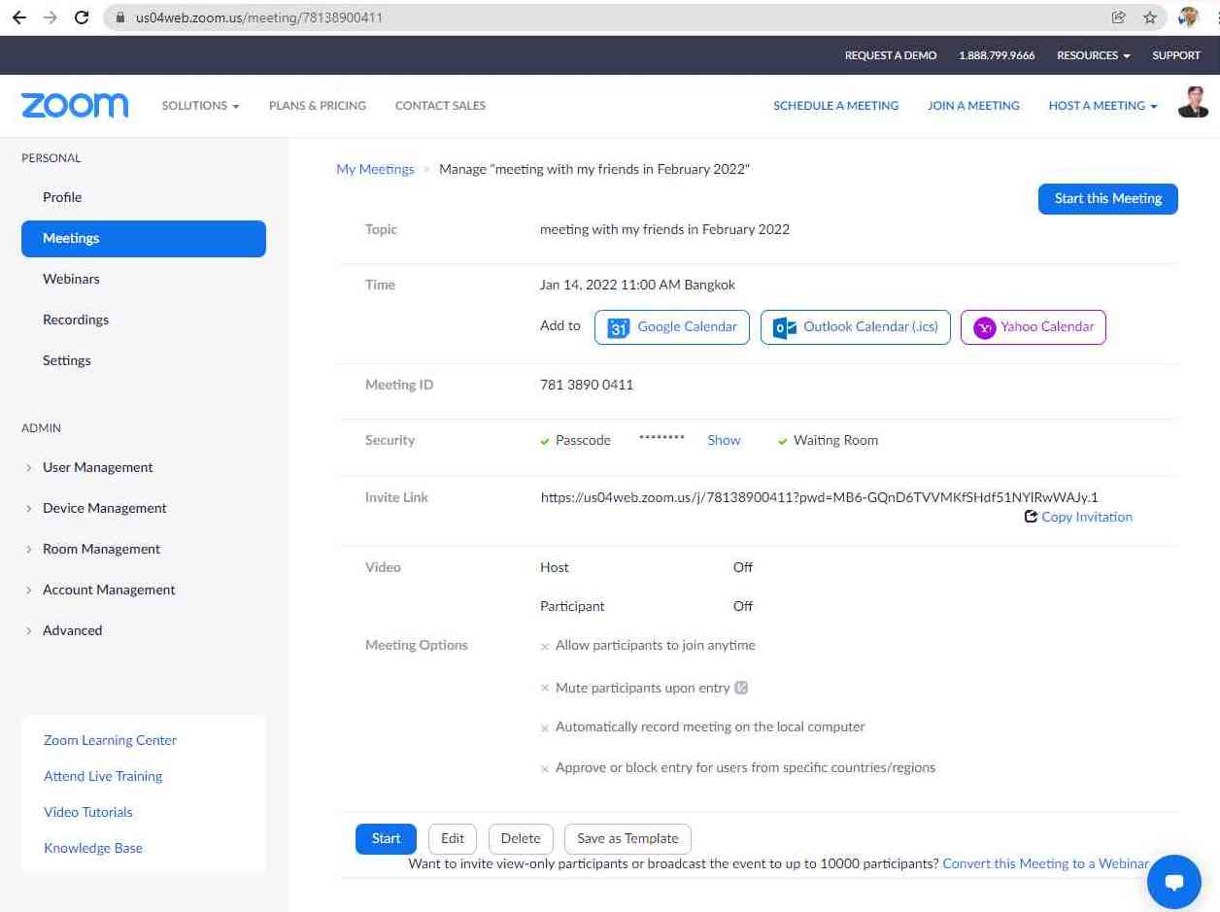Go to Recordings in the sidebar
Screen dimensions: 1220x912
pos(76,320)
